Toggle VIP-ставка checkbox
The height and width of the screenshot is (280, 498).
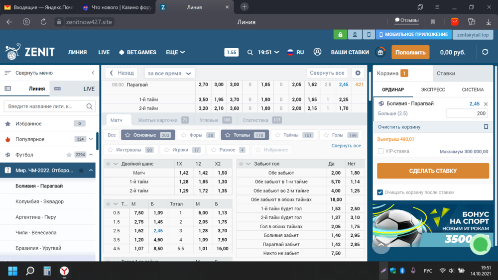coord(380,151)
